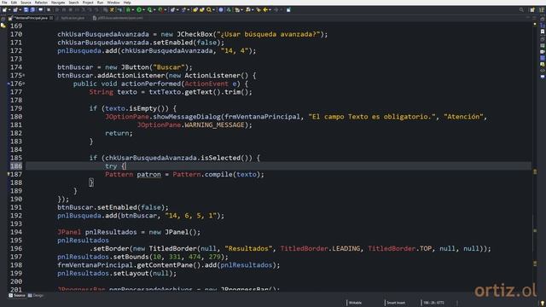Click the package explorer icon in left trim
The height and width of the screenshot is (307, 546).
point(3,26)
